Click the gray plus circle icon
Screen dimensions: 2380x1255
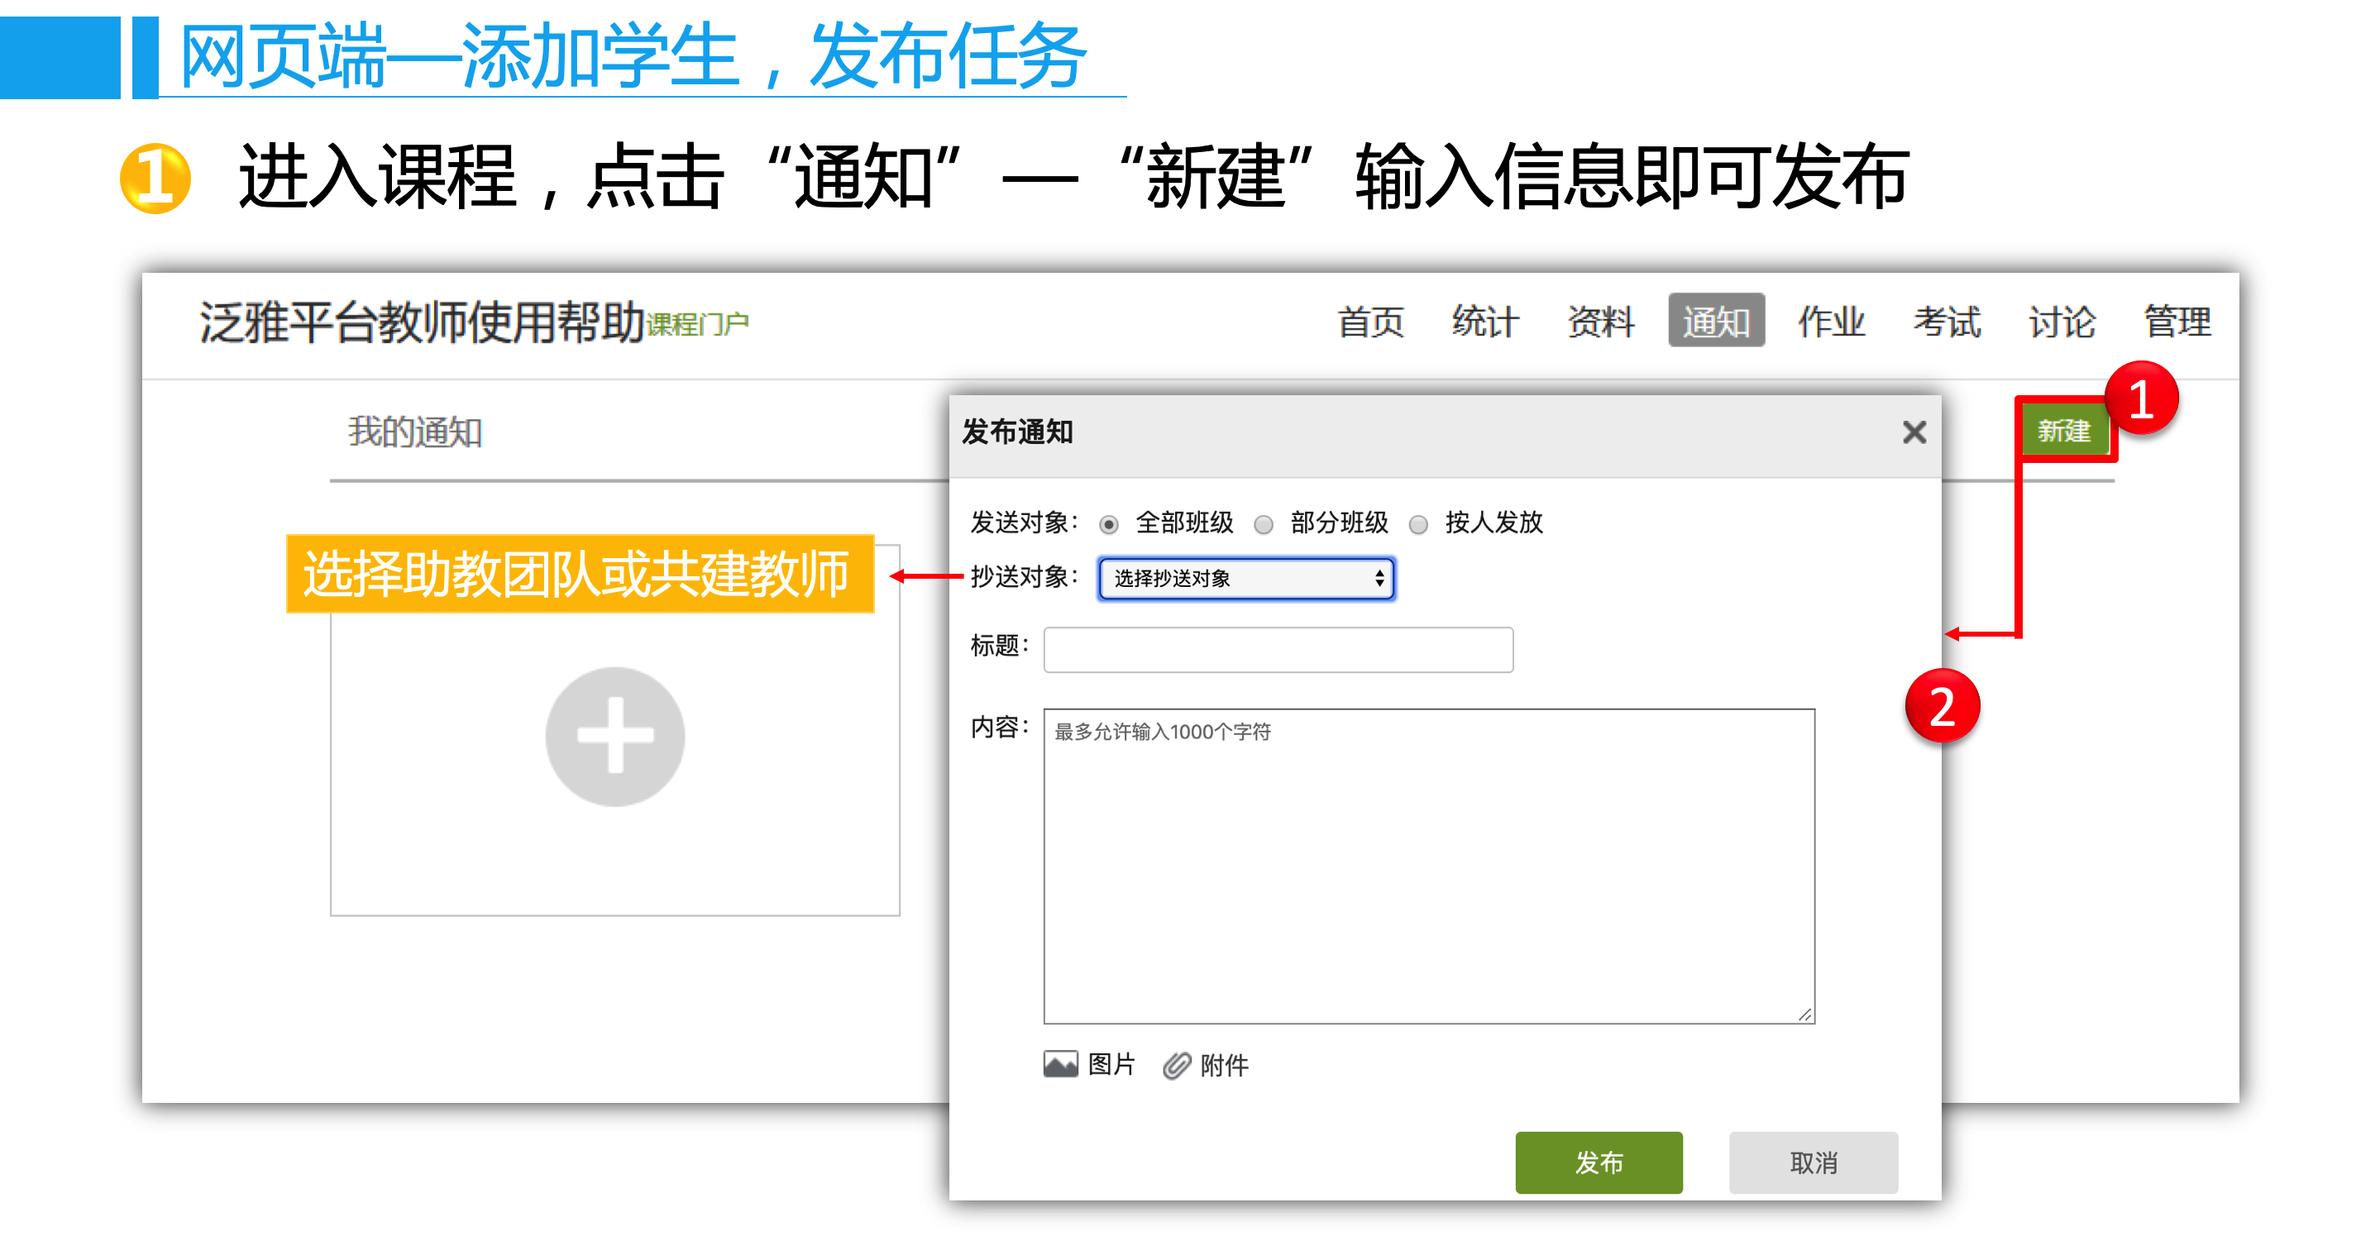(614, 736)
